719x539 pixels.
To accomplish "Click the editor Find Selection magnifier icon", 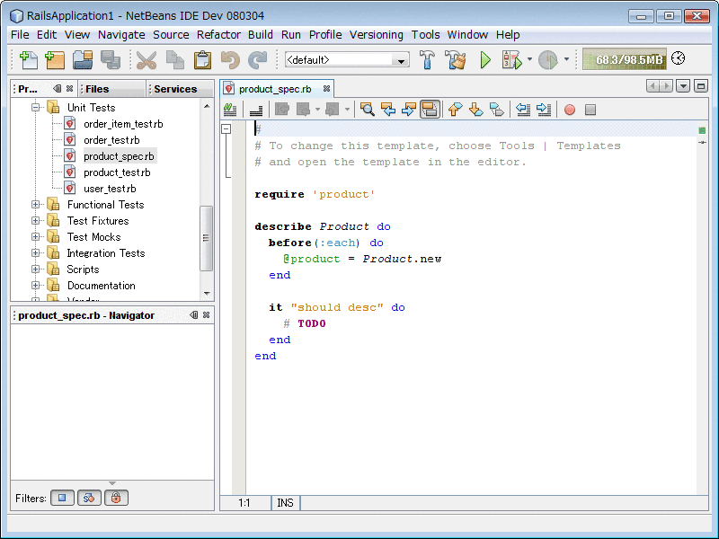I will 368,110.
